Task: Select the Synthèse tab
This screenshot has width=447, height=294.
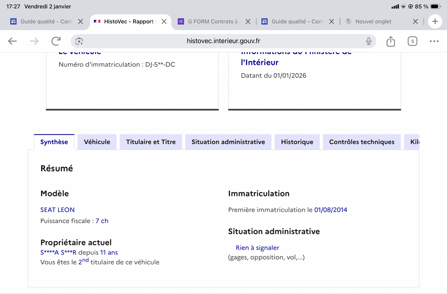Action: click(54, 142)
